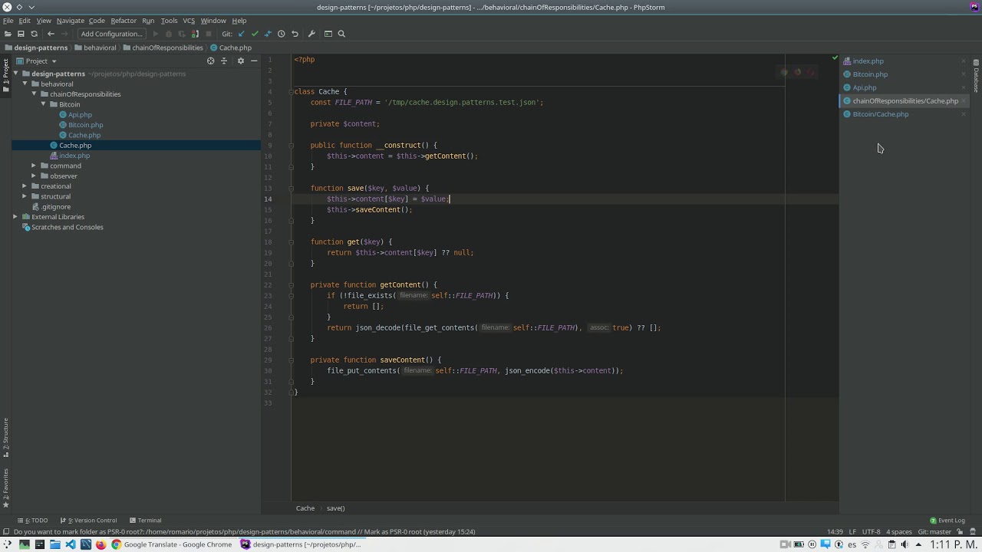
Task: Expand External Libraries node
Action: 15,217
